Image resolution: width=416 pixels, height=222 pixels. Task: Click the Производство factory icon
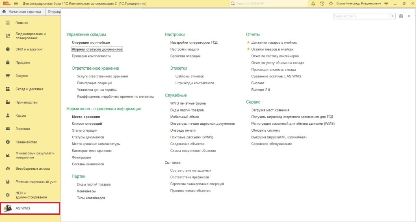[8, 102]
